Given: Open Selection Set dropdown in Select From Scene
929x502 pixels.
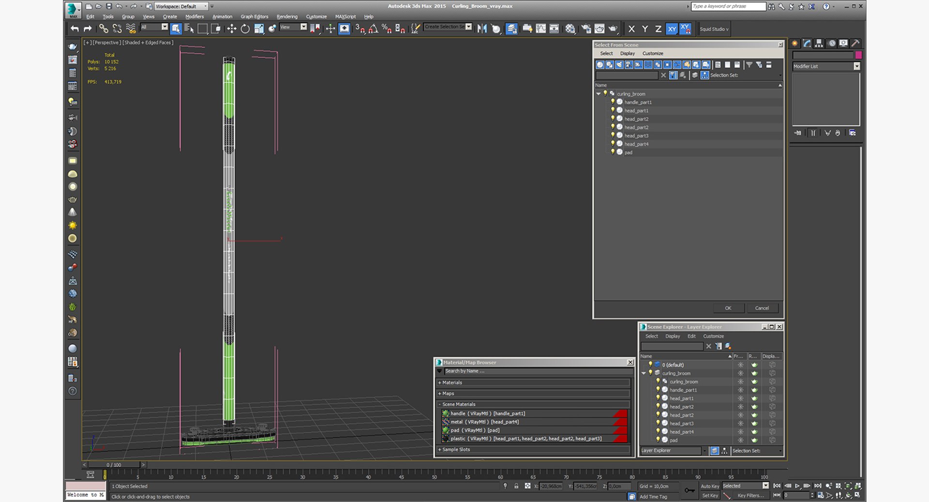Looking at the screenshot, I should pos(780,75).
